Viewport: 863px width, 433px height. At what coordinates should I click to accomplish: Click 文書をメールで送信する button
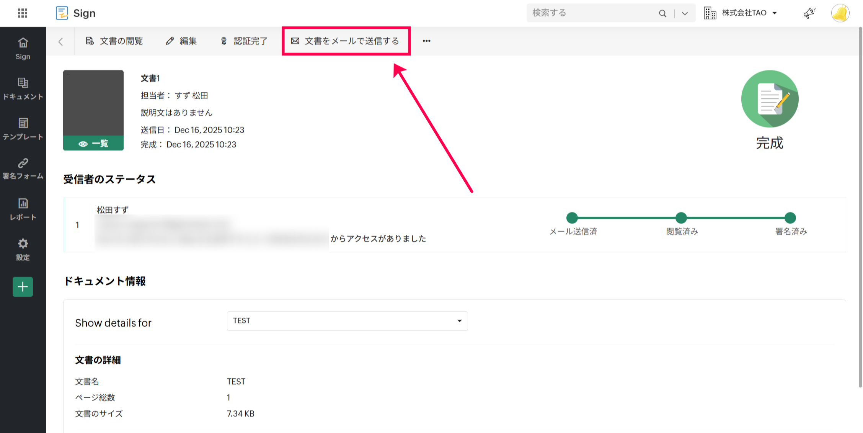coord(346,41)
